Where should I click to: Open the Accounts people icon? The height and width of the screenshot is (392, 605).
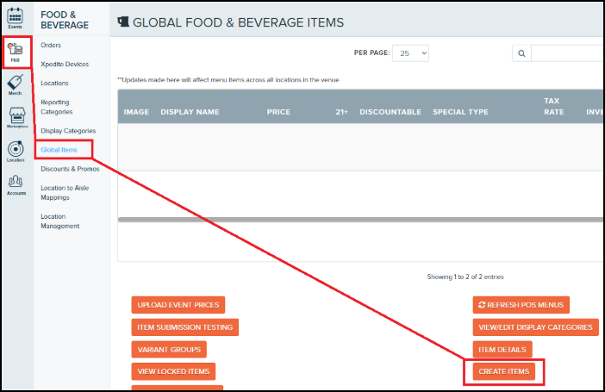pyautogui.click(x=16, y=185)
